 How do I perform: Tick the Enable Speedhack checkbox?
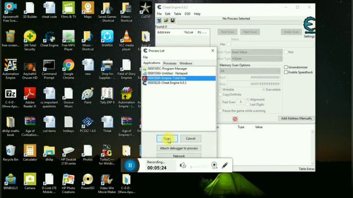[286, 72]
